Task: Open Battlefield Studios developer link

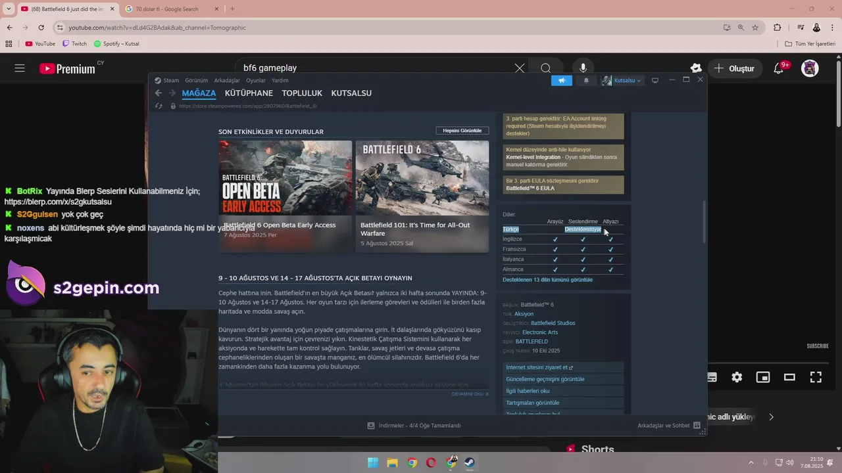Action: pos(553,323)
